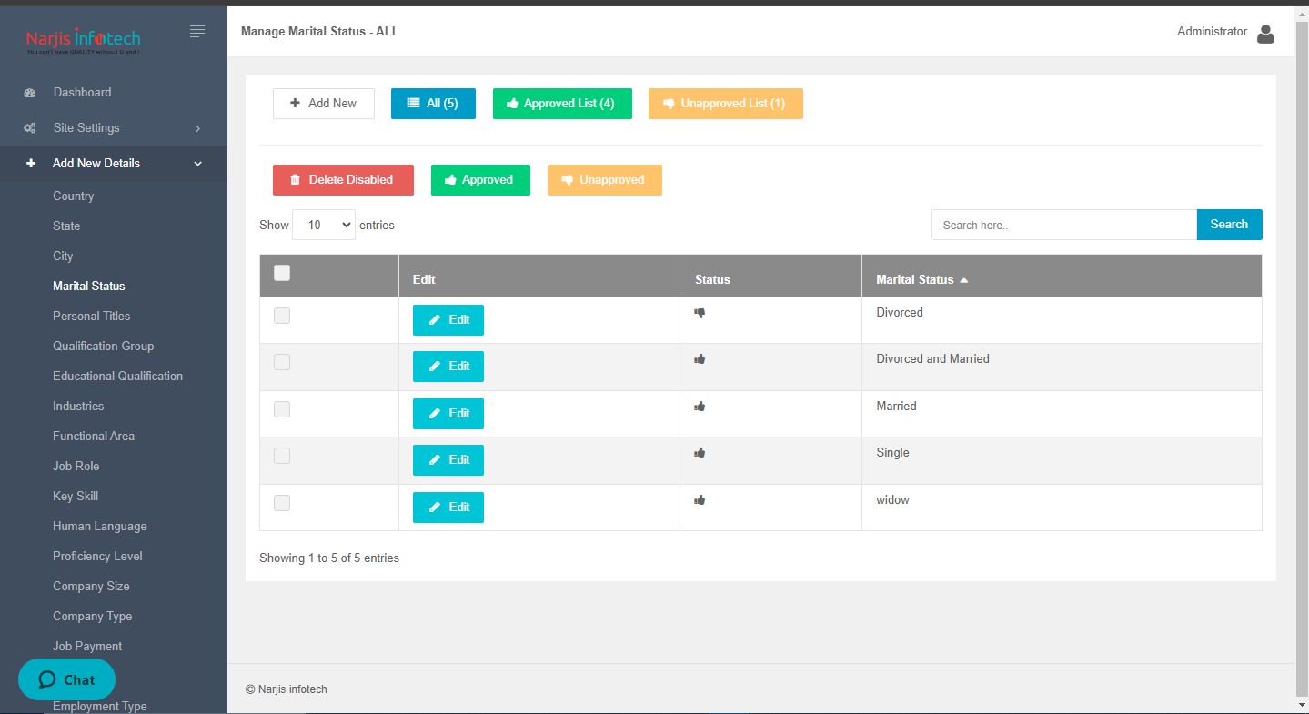Viewport: 1309px width, 714px height.
Task: Click the Administrator label in header
Action: [x=1212, y=32]
